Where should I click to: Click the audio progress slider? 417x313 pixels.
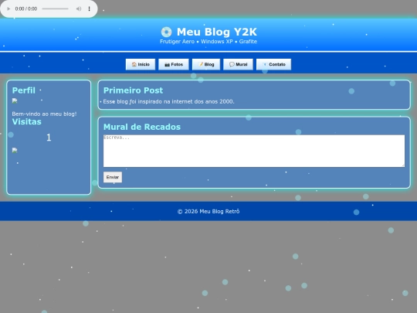56,9
